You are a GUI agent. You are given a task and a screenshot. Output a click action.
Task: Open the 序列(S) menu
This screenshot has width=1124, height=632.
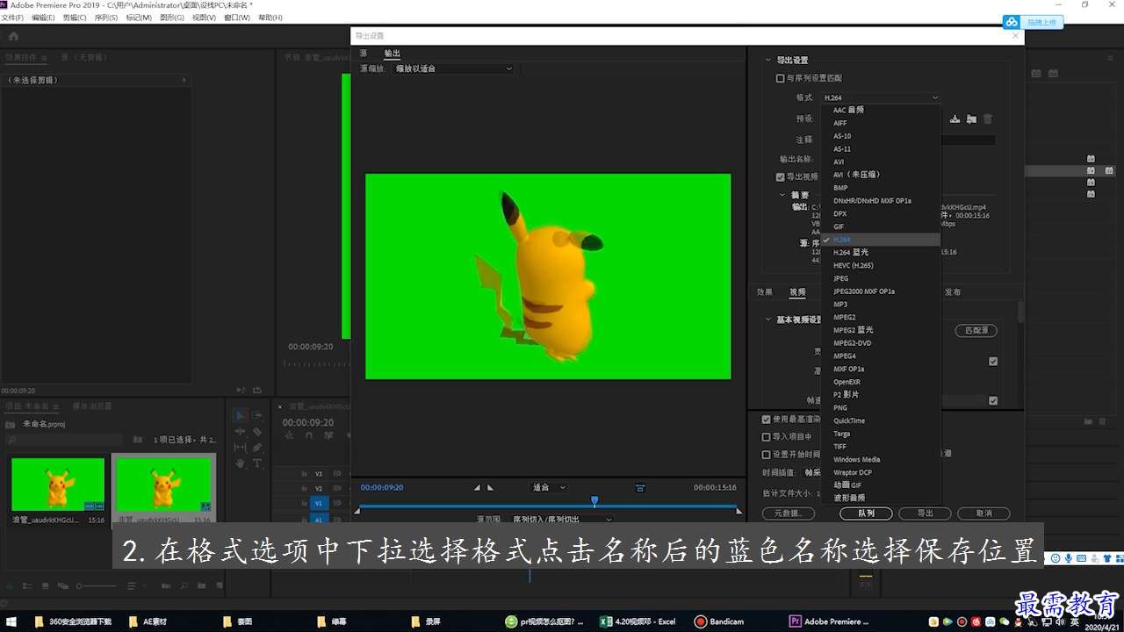[x=106, y=18]
